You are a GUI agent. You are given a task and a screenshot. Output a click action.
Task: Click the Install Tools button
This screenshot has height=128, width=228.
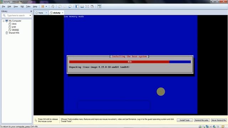185,120
